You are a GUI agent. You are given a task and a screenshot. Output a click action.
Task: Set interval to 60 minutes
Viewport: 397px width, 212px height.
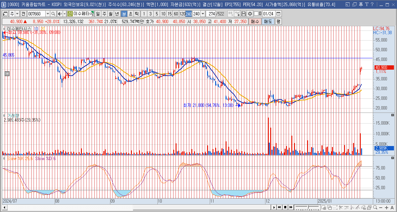pos(176,14)
